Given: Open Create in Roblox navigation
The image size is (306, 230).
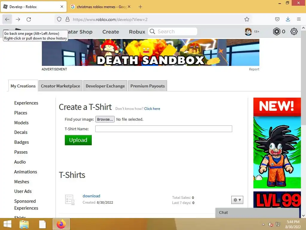Looking at the screenshot, I should 111,32.
